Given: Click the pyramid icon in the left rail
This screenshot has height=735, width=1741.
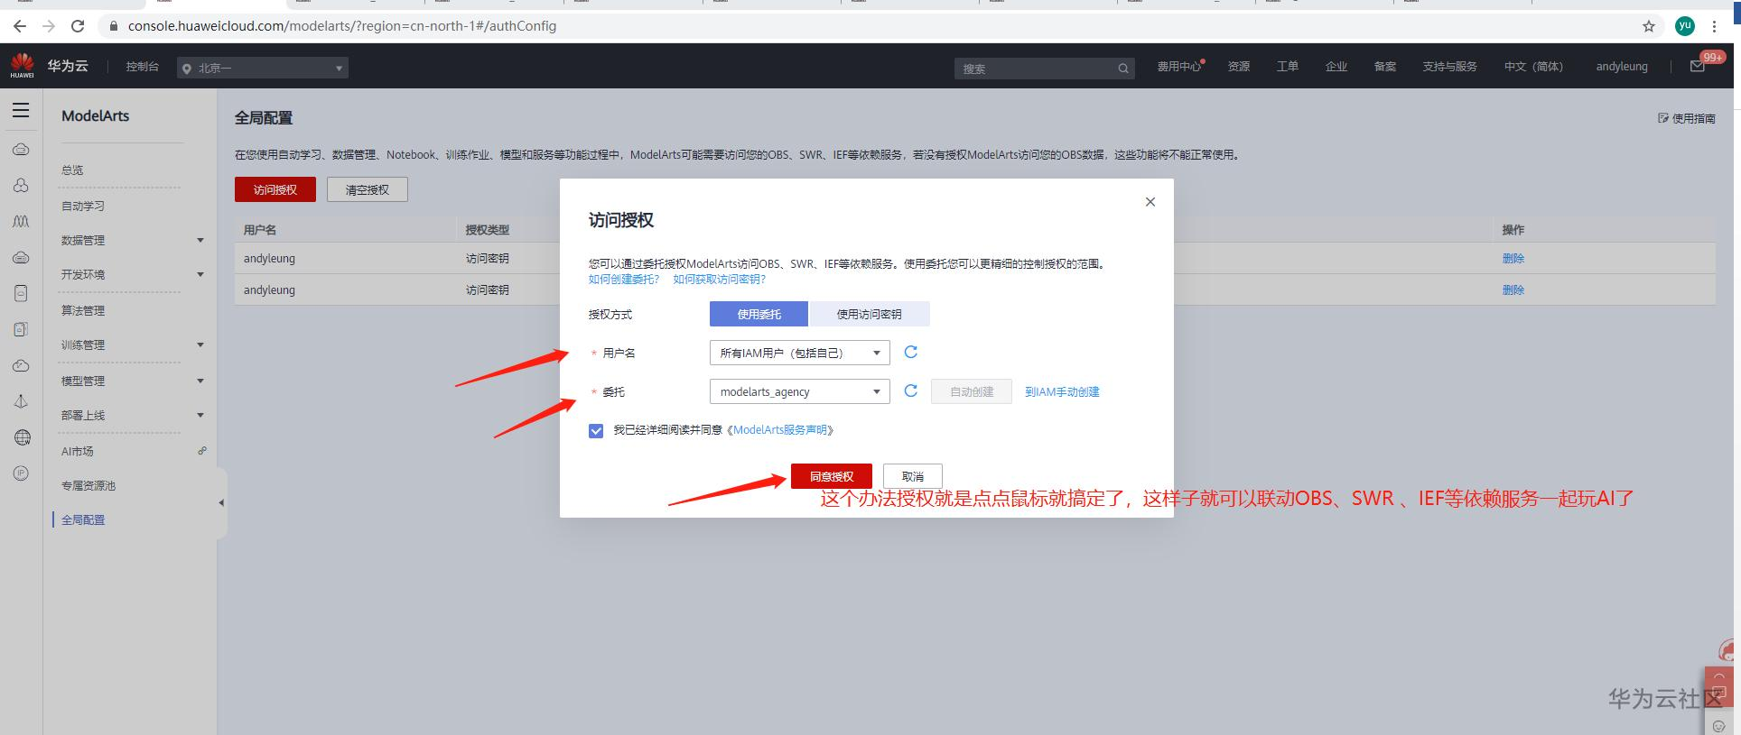Looking at the screenshot, I should tap(21, 401).
